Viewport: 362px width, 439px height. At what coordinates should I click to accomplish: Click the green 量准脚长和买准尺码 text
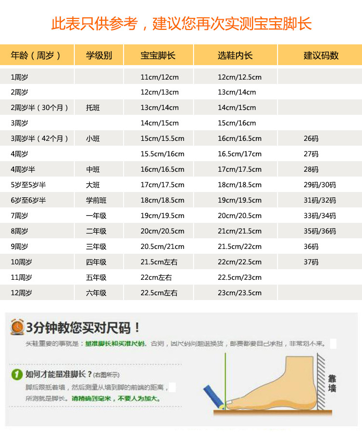click(x=115, y=343)
